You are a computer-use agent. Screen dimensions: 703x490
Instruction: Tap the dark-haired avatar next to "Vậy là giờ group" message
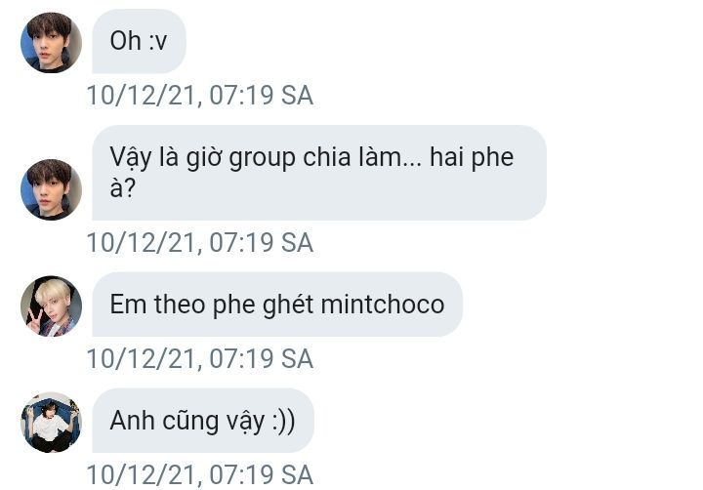[51, 189]
